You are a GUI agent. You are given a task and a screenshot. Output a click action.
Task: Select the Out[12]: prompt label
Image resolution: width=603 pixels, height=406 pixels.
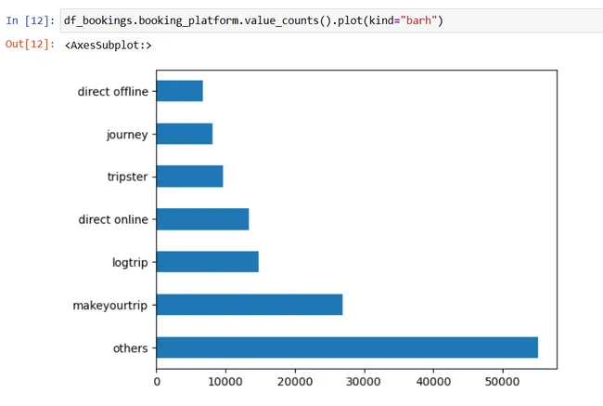(x=30, y=45)
